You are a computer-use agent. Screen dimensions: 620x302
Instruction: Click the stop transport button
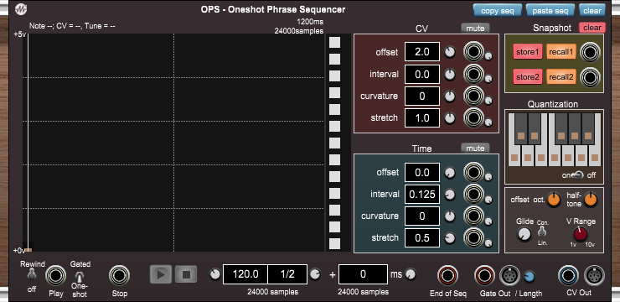point(186,274)
